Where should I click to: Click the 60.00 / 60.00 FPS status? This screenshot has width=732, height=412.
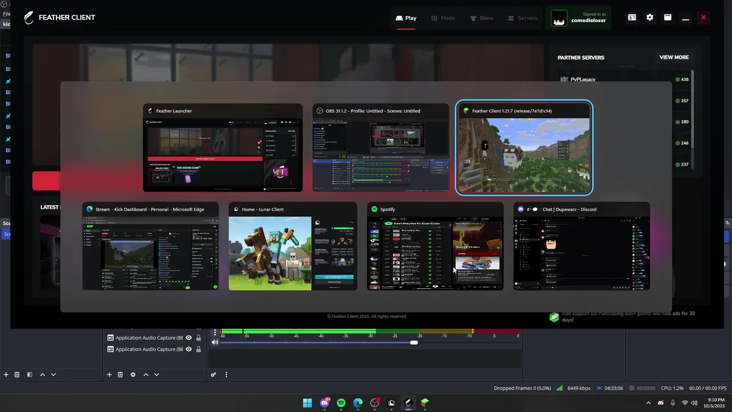coord(708,389)
